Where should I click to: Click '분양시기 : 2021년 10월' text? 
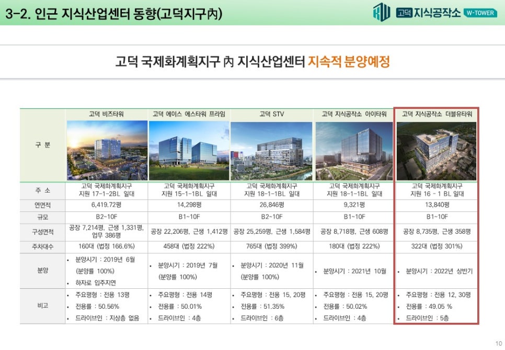pos(354,272)
